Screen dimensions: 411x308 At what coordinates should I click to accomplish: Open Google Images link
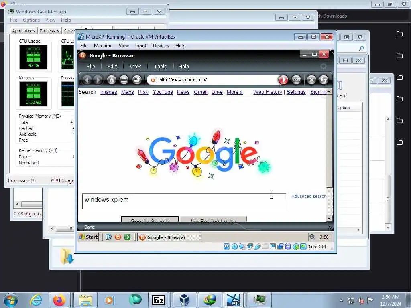(108, 92)
